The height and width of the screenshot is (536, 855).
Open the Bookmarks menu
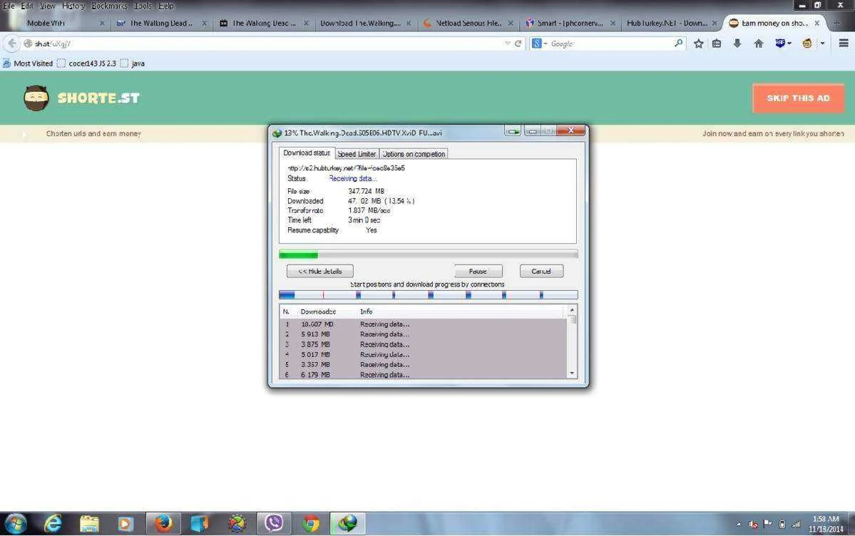109,6
